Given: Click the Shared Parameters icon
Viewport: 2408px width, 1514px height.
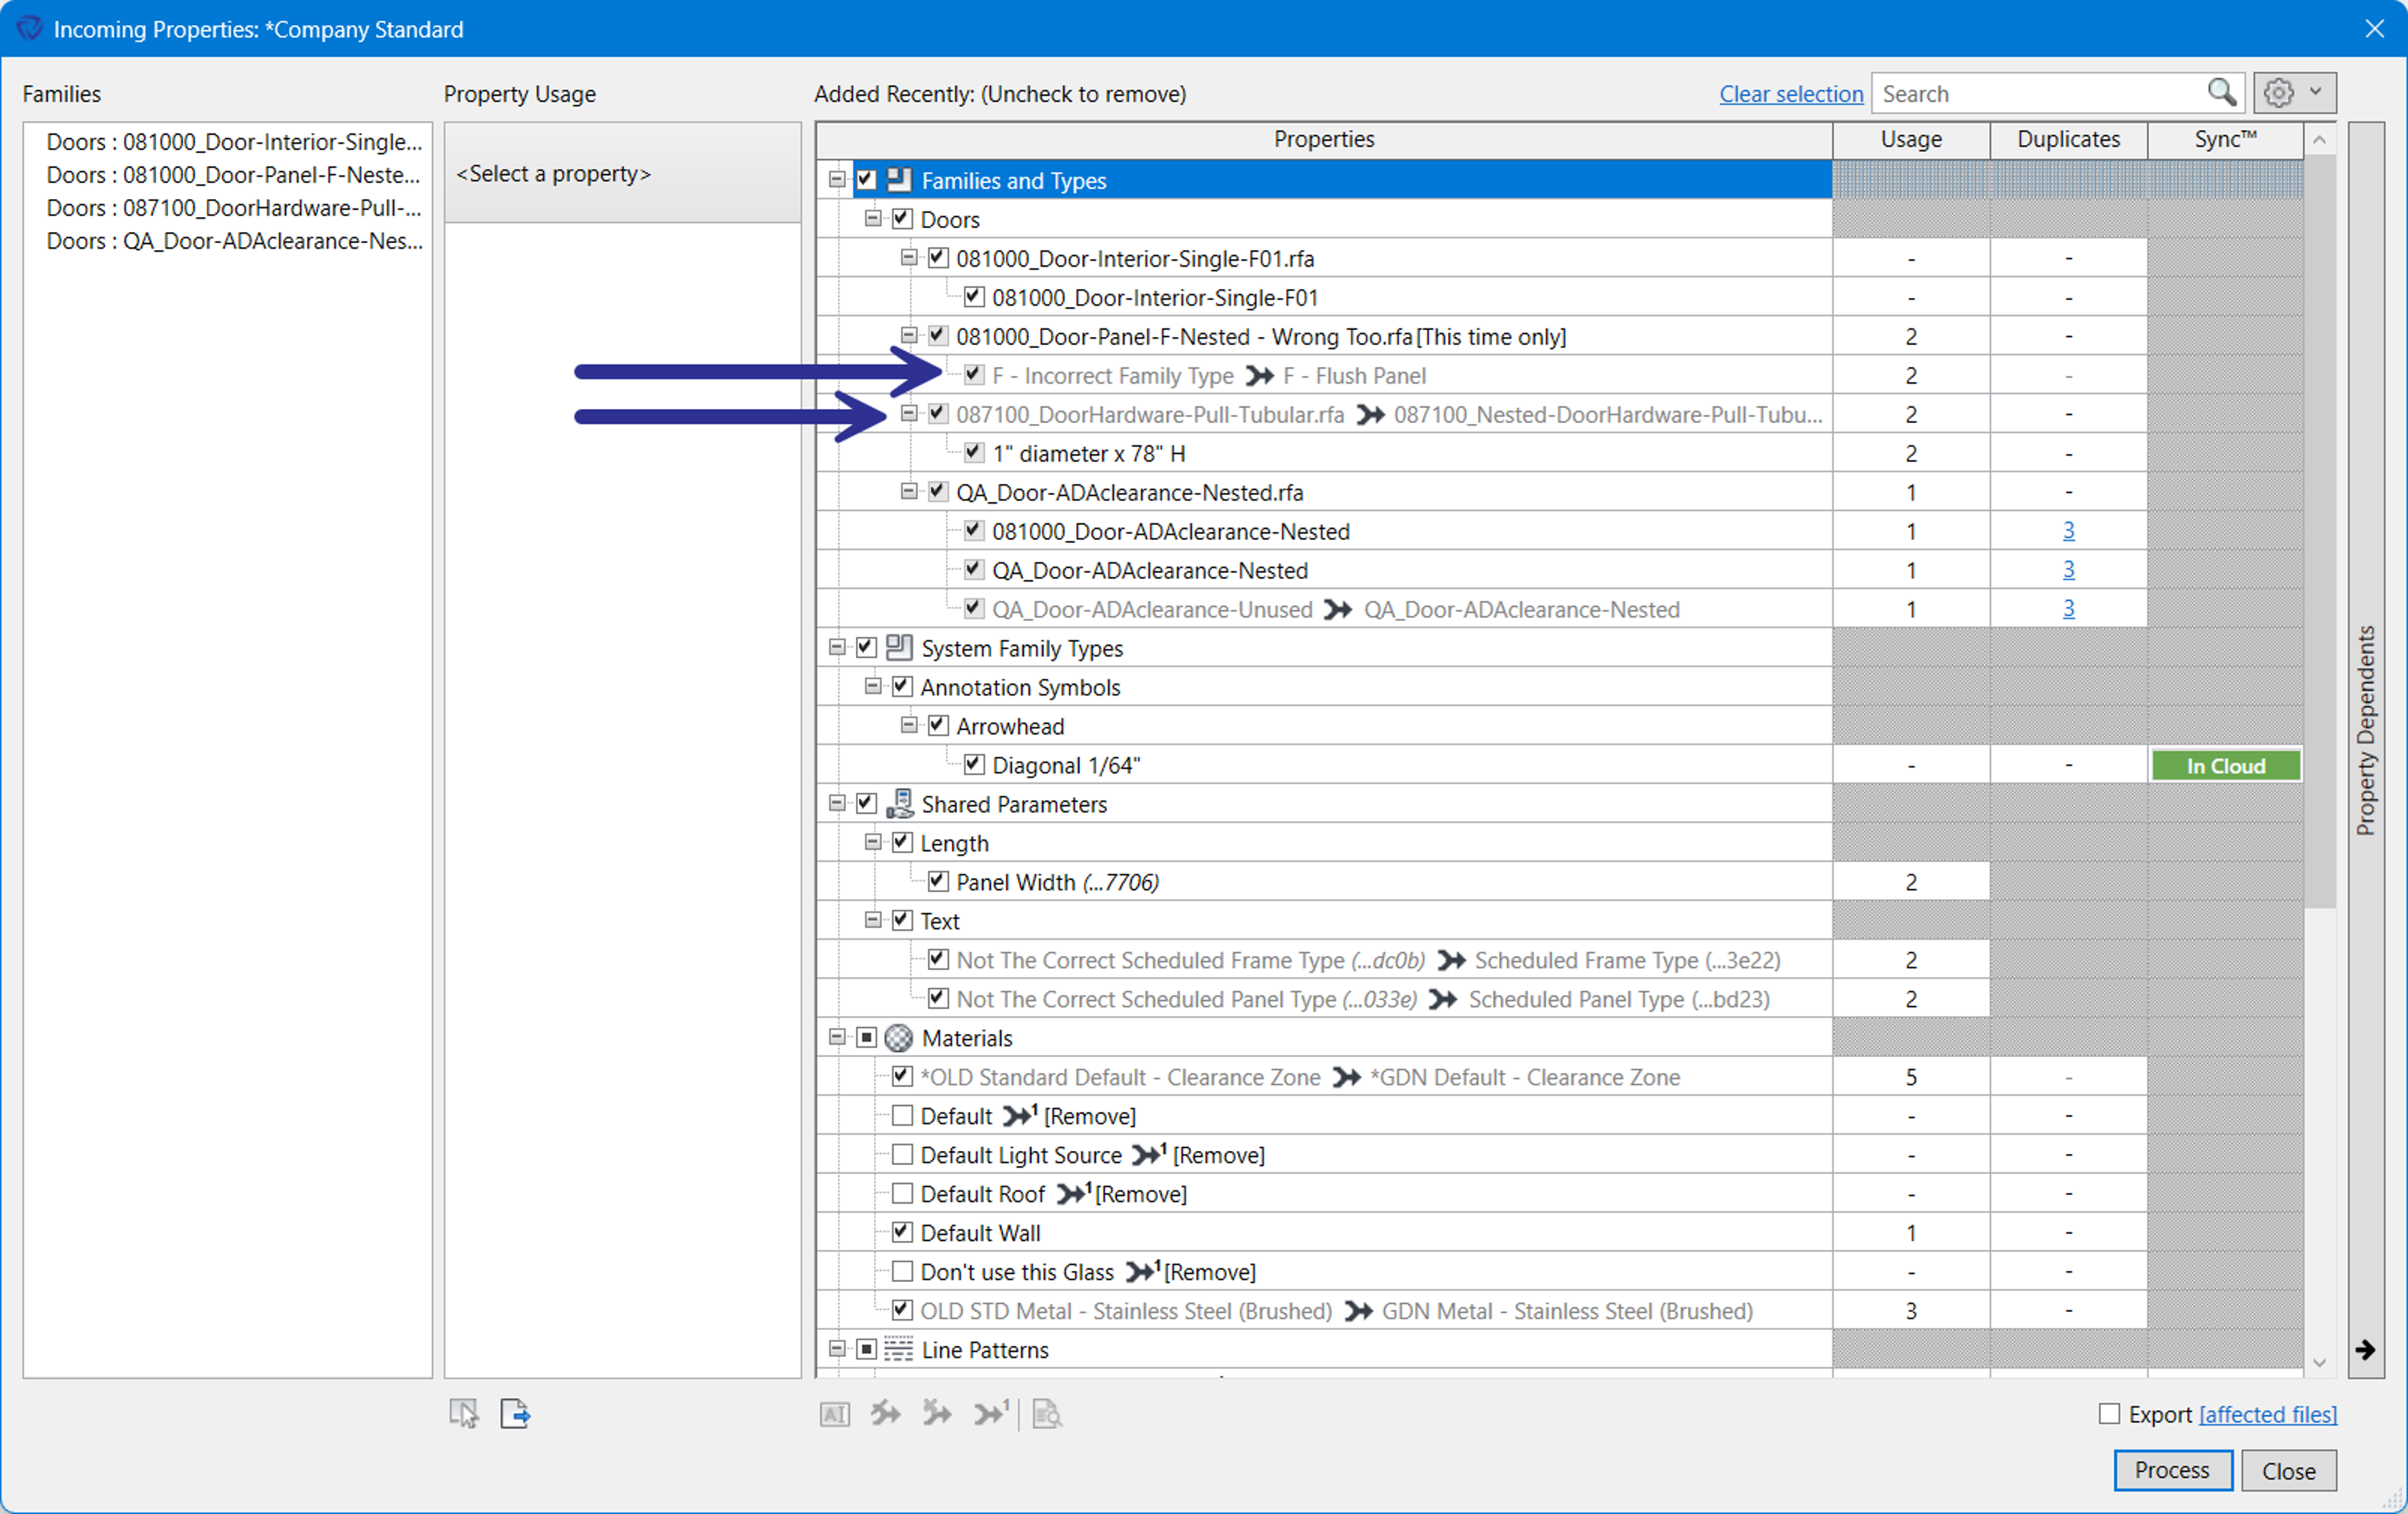Looking at the screenshot, I should coord(899,804).
